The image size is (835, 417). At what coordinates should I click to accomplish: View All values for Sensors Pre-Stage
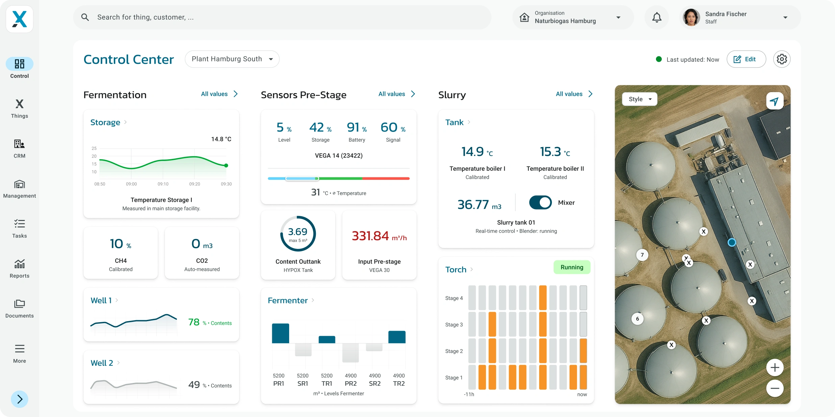pos(397,94)
